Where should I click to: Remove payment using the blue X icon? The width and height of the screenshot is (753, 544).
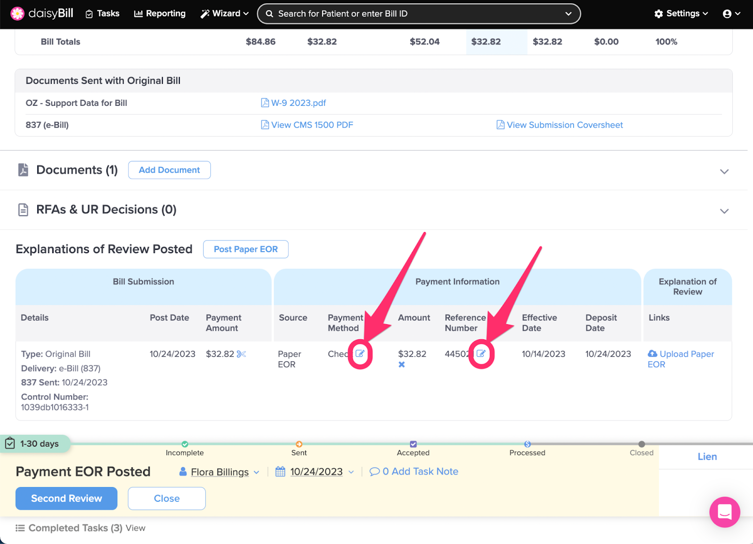401,365
